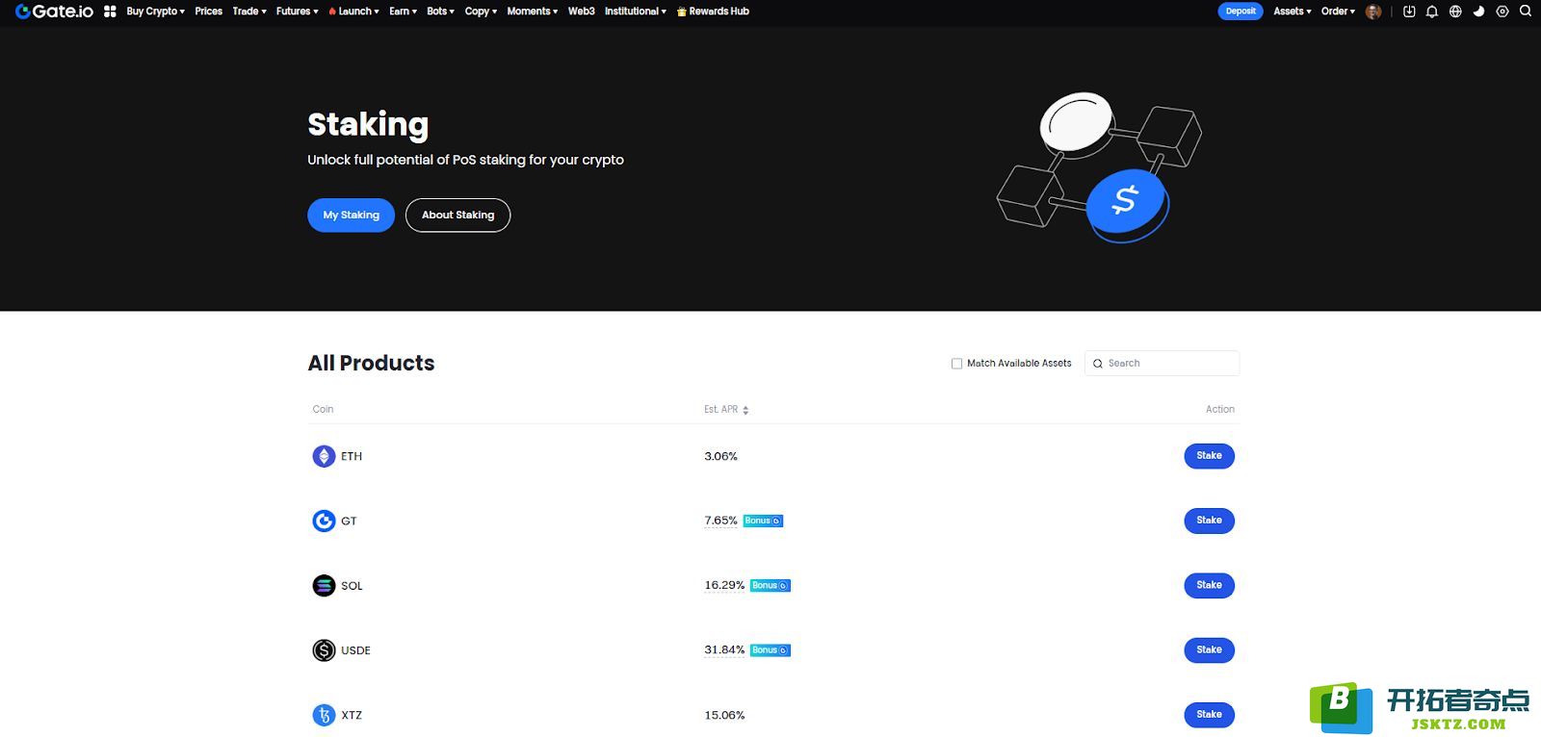Screen dimensions: 1541x737
Task: Open the Web3 menu item
Action: [581, 12]
